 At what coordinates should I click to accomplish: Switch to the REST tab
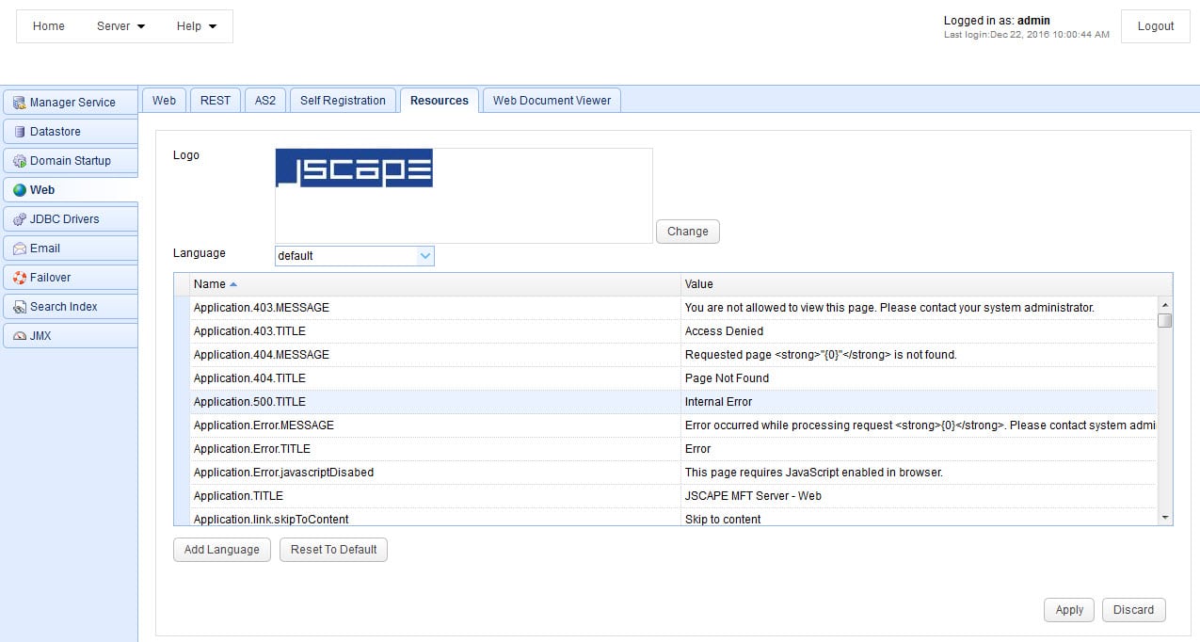(x=216, y=101)
